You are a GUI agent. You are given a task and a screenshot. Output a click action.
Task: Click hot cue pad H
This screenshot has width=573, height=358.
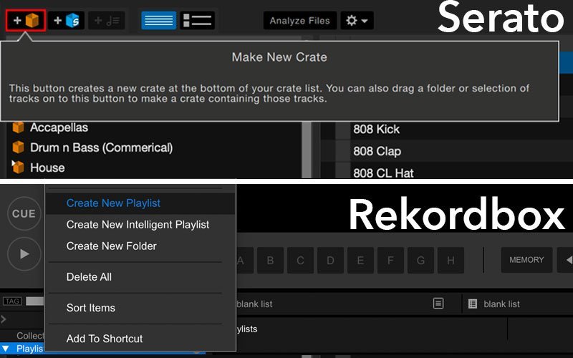click(451, 261)
